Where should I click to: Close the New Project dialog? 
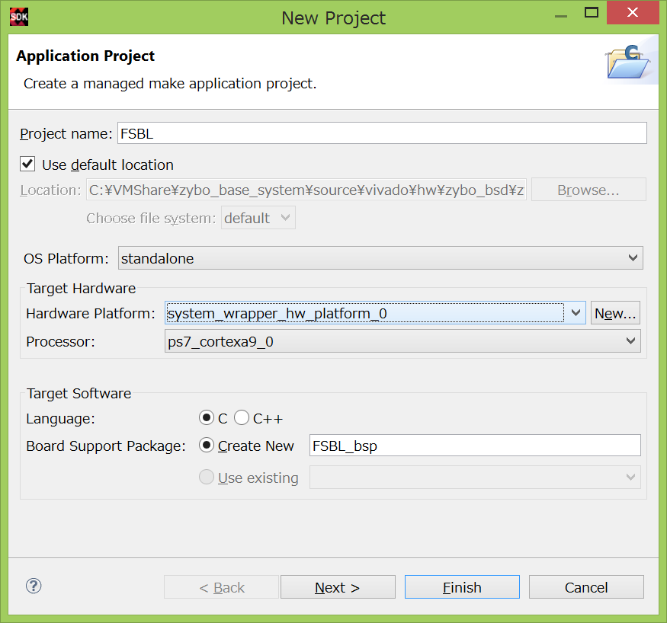[x=633, y=13]
